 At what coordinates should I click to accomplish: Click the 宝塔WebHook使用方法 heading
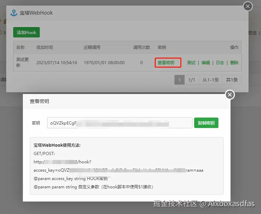[57, 145]
